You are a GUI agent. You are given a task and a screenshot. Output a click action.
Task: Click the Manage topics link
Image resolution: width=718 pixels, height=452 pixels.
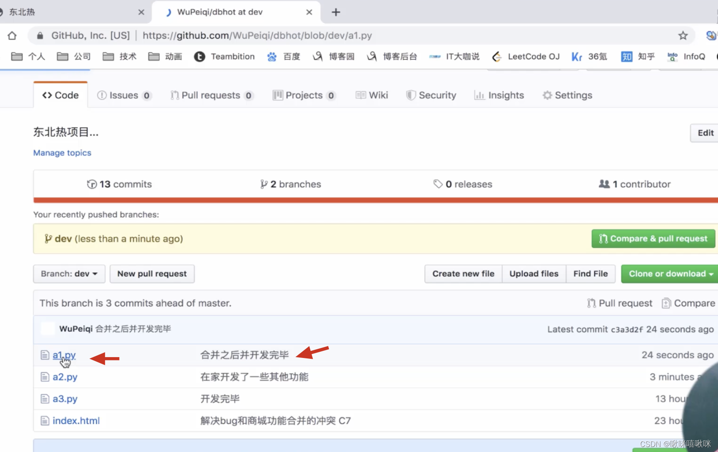pos(62,153)
